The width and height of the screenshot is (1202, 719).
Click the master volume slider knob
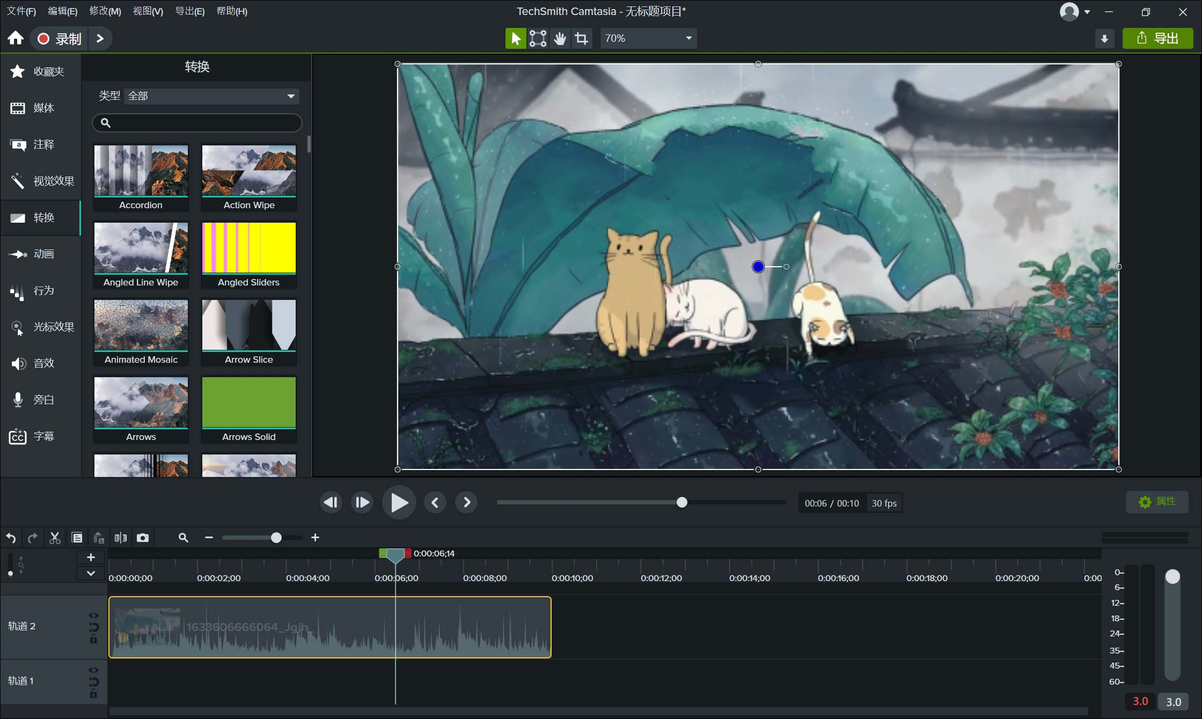tap(1173, 577)
